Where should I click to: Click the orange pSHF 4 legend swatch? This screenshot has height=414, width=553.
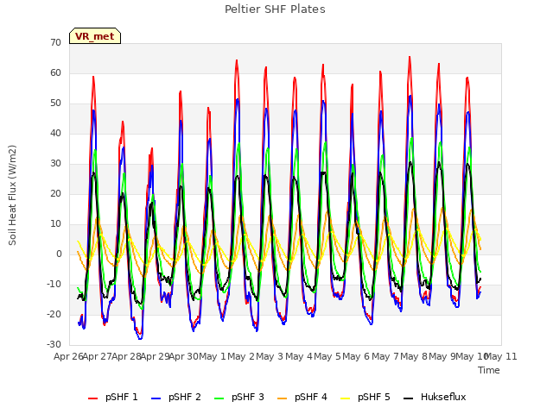(x=283, y=398)
